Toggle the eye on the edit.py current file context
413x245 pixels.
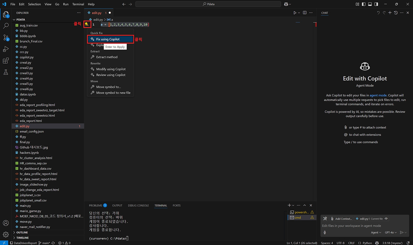(x=386, y=219)
